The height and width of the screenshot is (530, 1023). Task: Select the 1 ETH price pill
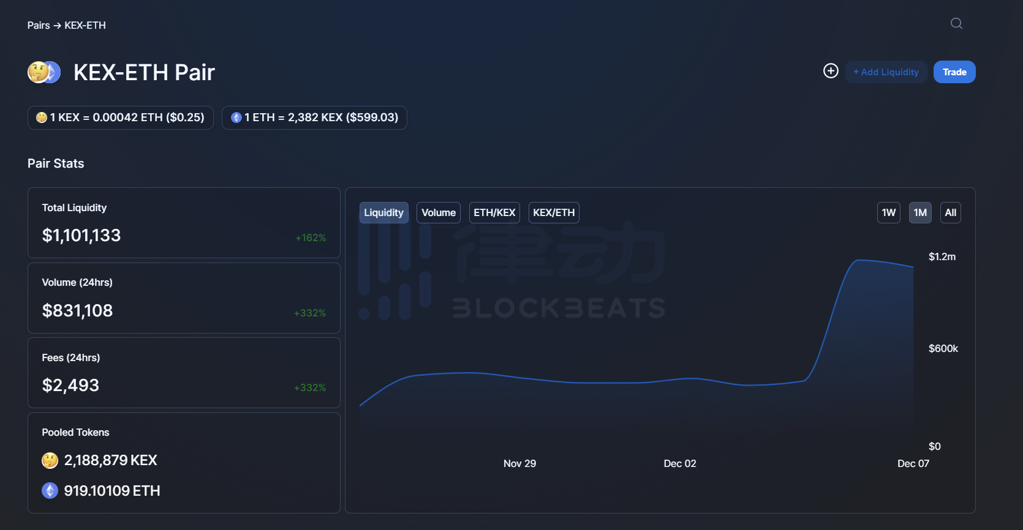(314, 118)
